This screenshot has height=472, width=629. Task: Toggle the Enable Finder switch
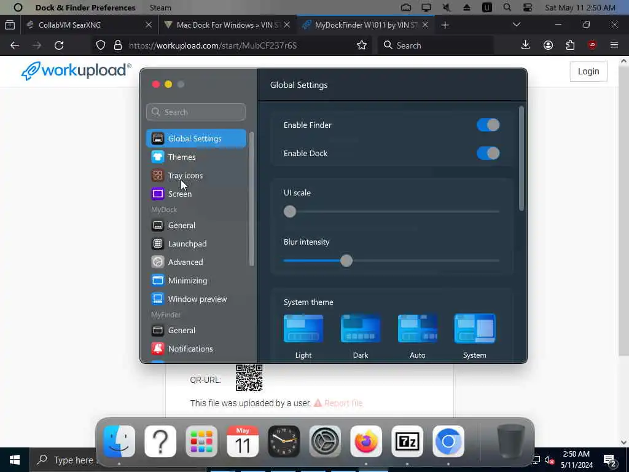pos(488,125)
